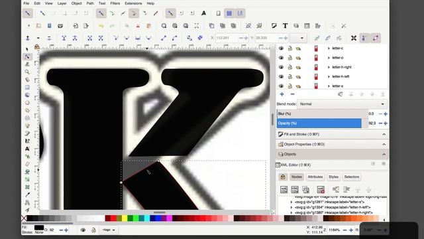Viewport: 424px width, 239px height.
Task: Click the Opacity (%) slider bar
Action: (x=323, y=123)
